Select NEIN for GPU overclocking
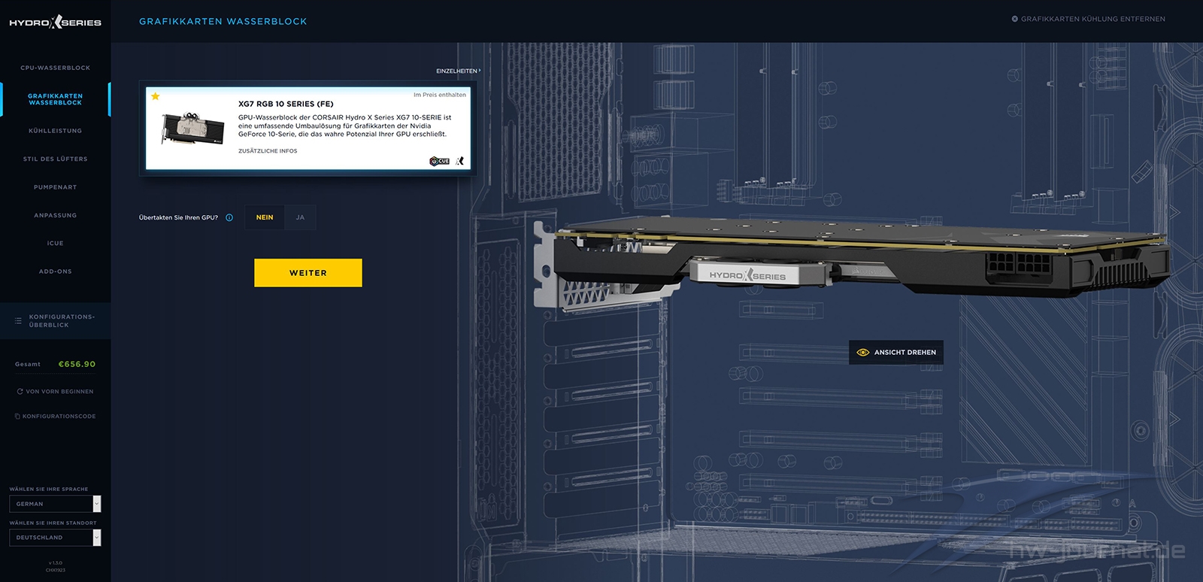Image resolution: width=1203 pixels, height=582 pixels. coord(265,217)
